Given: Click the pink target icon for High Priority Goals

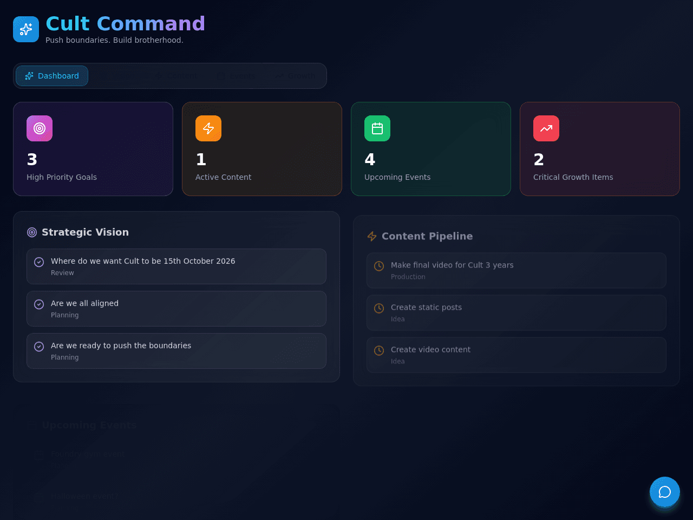Looking at the screenshot, I should coord(40,128).
